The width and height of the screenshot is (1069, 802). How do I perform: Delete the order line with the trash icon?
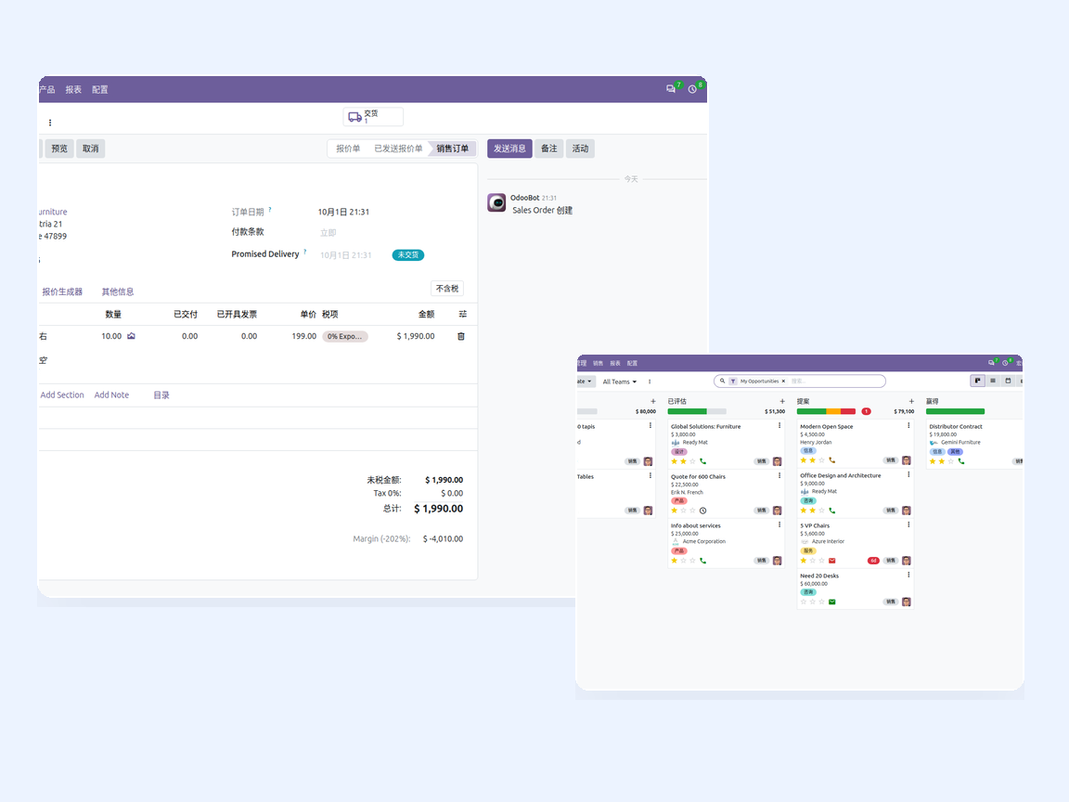point(461,336)
